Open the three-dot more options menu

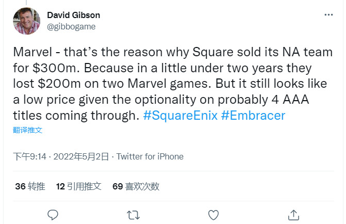pos(328,15)
